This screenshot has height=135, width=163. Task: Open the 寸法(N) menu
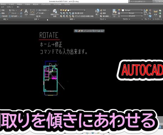[27, 4]
